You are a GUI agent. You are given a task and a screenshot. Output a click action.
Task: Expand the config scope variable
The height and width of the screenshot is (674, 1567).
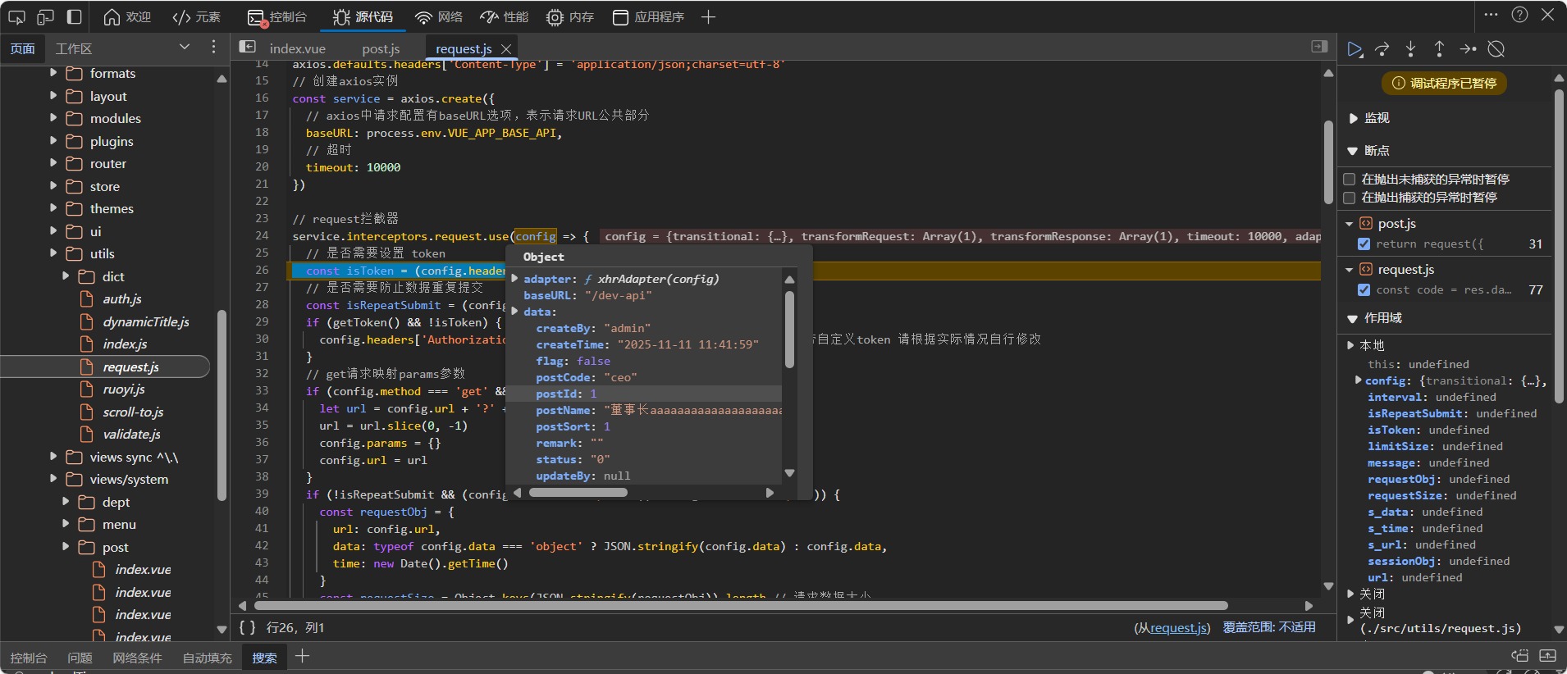[x=1358, y=380]
